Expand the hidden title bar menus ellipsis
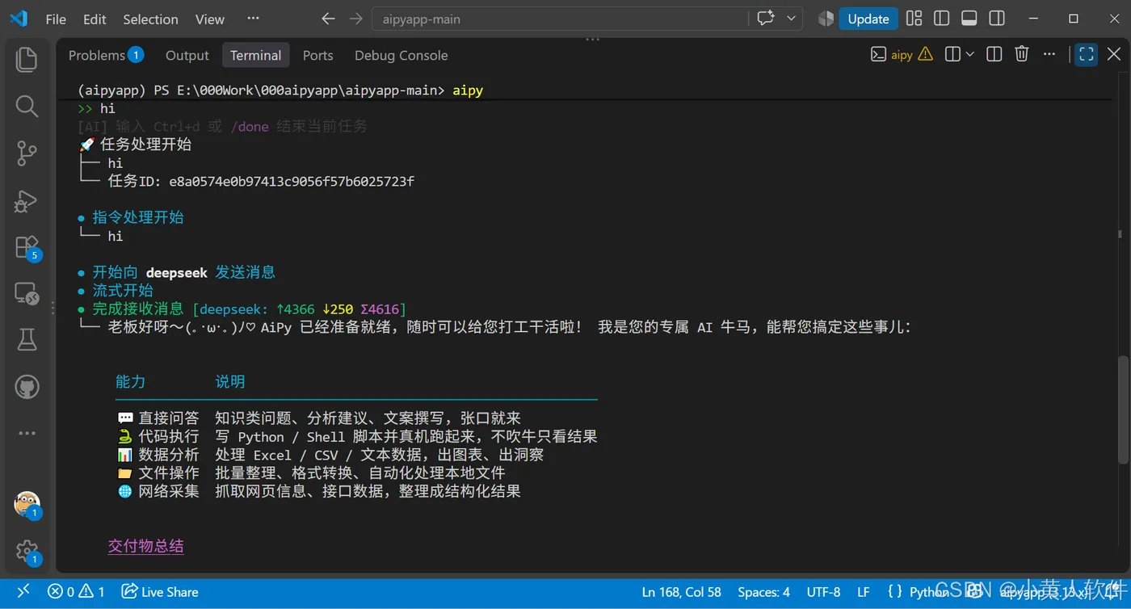 click(253, 19)
